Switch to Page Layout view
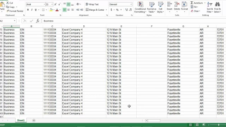Screen dimensions: 226x127 [x=197, y=125]
